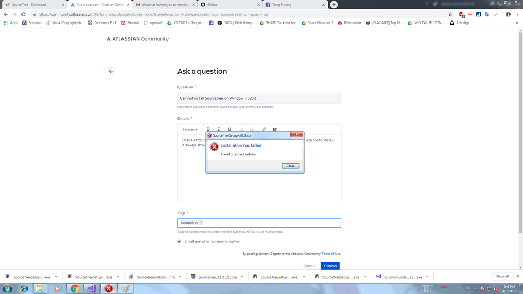Open the Windows Start menu
Screen dimensions: 523x294
(7, 289)
